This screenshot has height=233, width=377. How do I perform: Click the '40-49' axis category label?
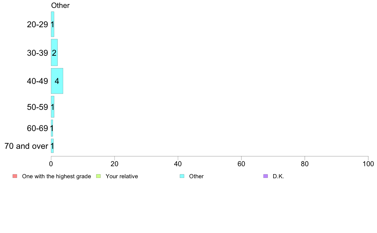pos(37,81)
